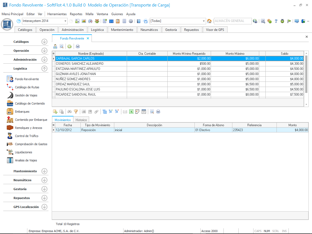Image resolution: width=312 pixels, height=234 pixels.
Task: Sort by the Saldo column header
Action: click(284, 54)
